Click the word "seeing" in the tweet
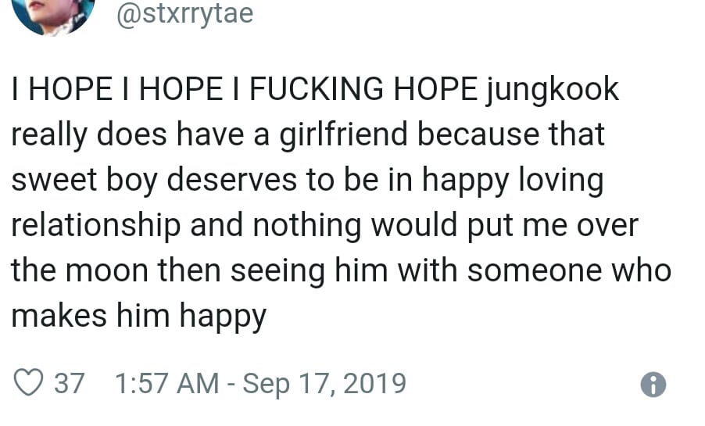Screen dimensions: 705x426 tap(287, 270)
